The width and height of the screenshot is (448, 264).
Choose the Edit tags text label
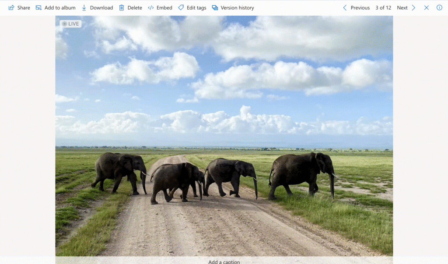pos(196,8)
